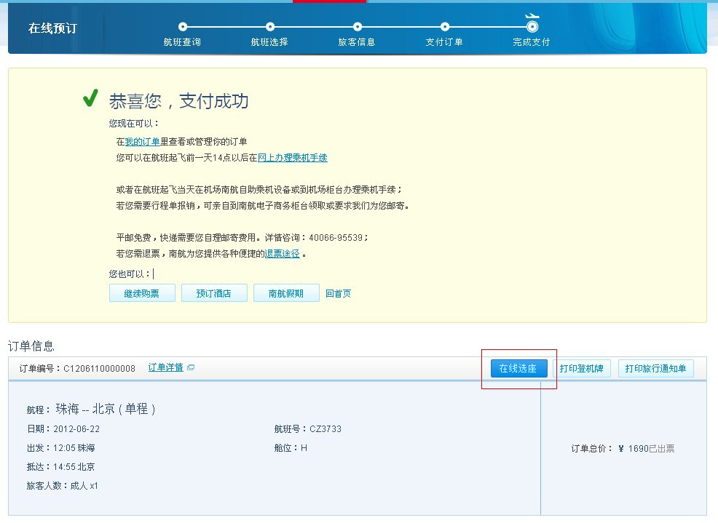The width and height of the screenshot is (718, 523).
Task: Click the 打印登机牌 button
Action: pos(581,369)
